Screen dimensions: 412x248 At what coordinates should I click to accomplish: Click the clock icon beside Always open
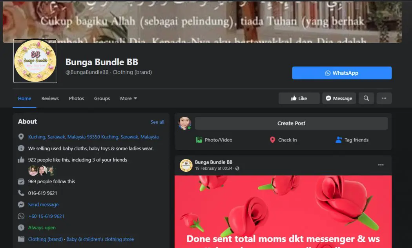click(21, 228)
